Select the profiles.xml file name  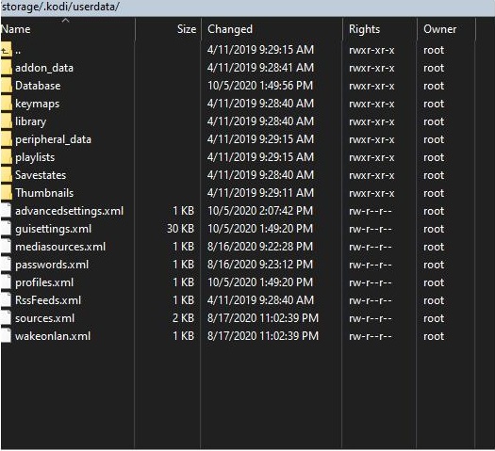pos(44,282)
